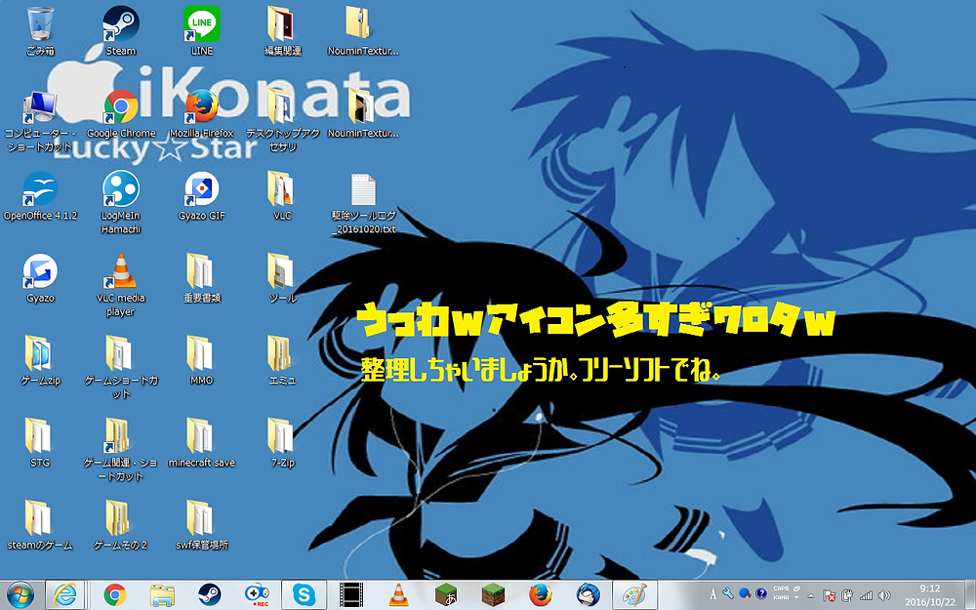Launch the Mozilla Firefox desktop shortcut
976x610 pixels.
click(x=202, y=114)
